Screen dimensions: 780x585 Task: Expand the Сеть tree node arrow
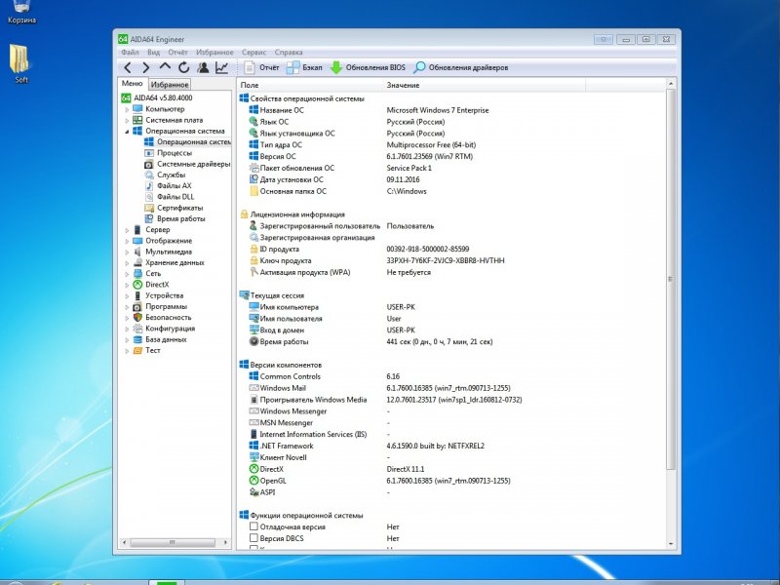[x=127, y=274]
